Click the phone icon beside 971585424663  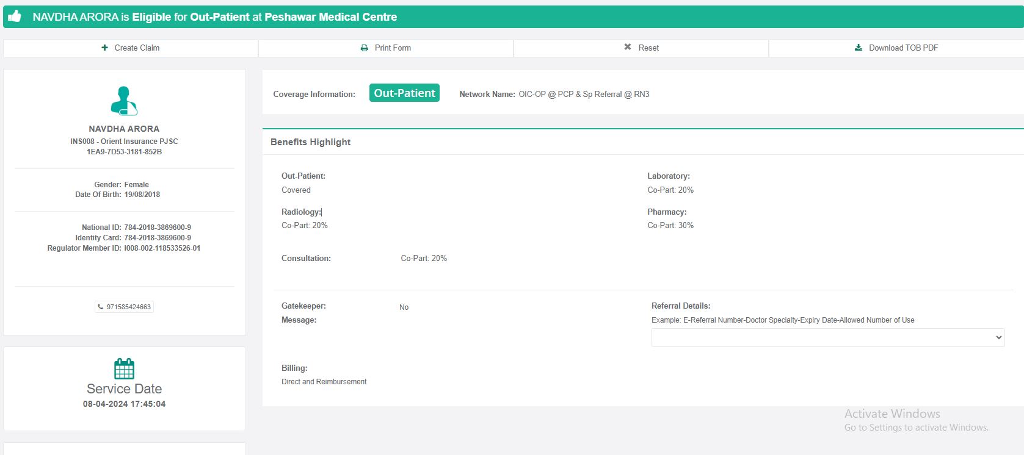[x=101, y=307]
